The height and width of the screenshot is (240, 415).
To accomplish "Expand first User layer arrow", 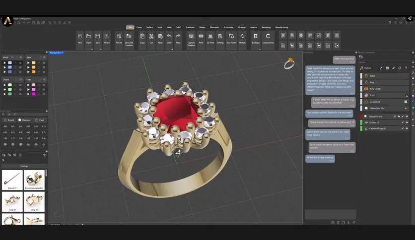I will [28, 85].
